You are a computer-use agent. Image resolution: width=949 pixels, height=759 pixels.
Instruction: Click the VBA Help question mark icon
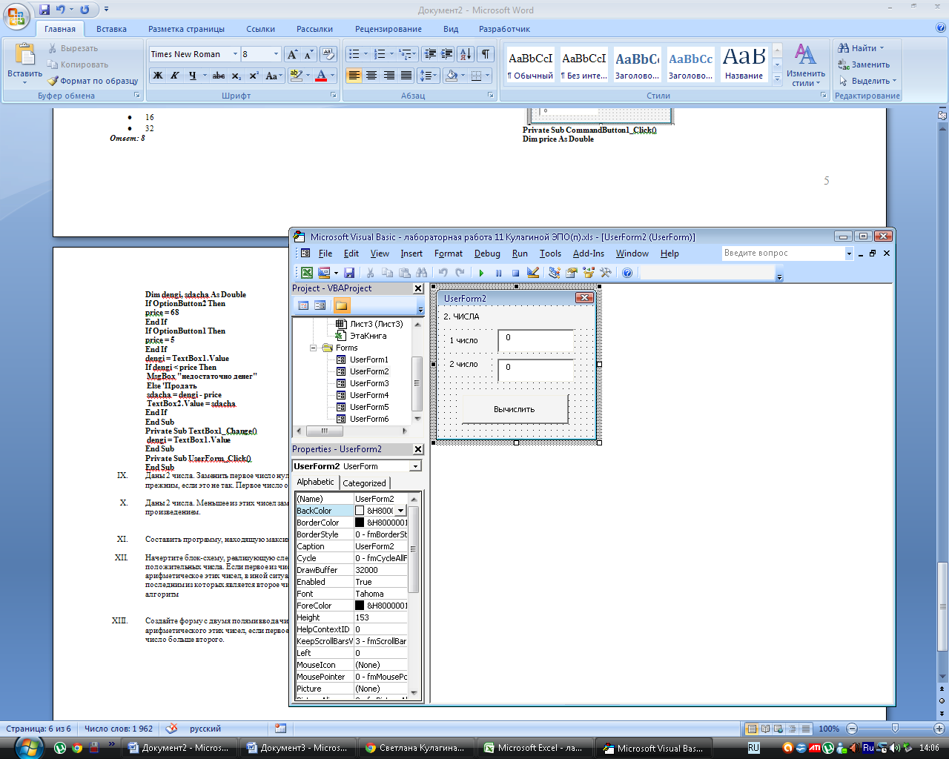click(x=627, y=273)
